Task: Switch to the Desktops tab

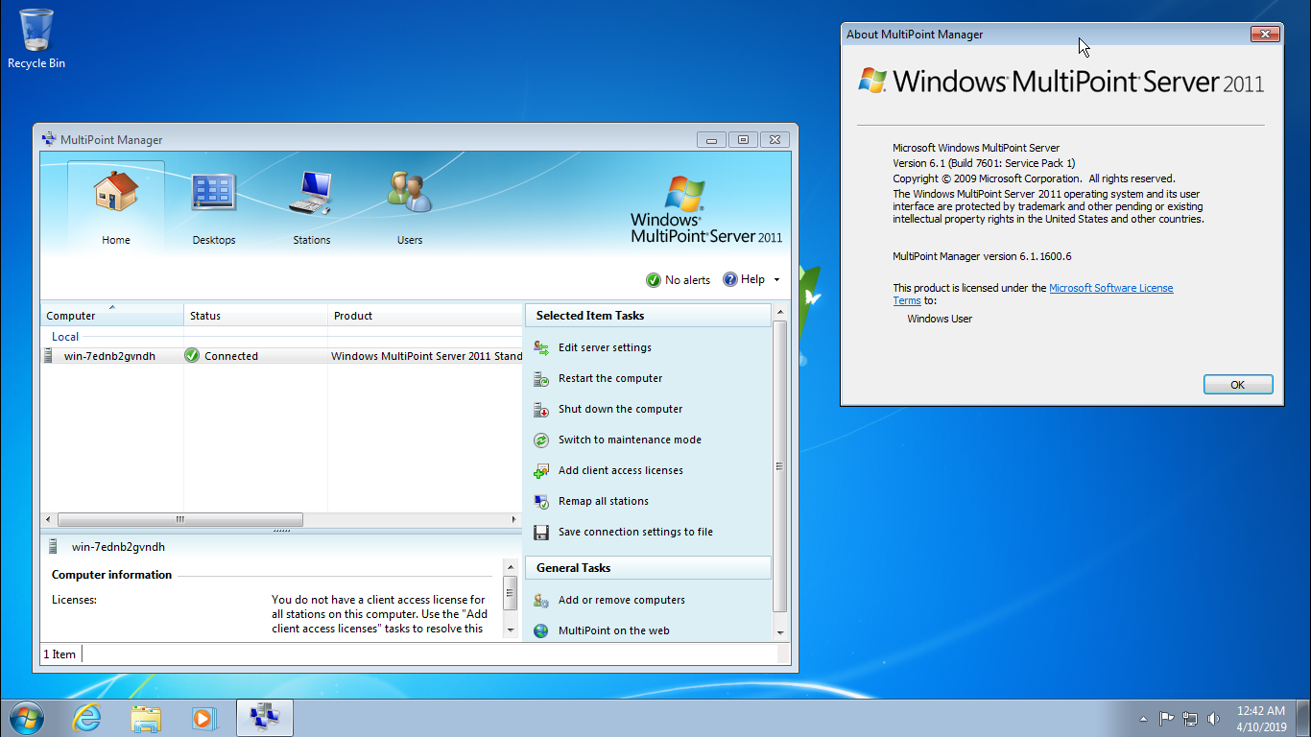Action: pos(213,207)
